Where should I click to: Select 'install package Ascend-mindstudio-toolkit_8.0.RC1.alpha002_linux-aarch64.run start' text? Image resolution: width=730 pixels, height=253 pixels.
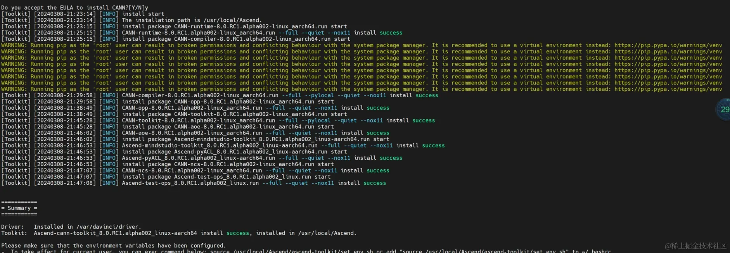click(x=256, y=139)
